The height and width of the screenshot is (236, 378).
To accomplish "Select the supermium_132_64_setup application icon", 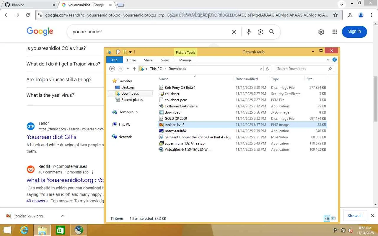I will point(161,143).
